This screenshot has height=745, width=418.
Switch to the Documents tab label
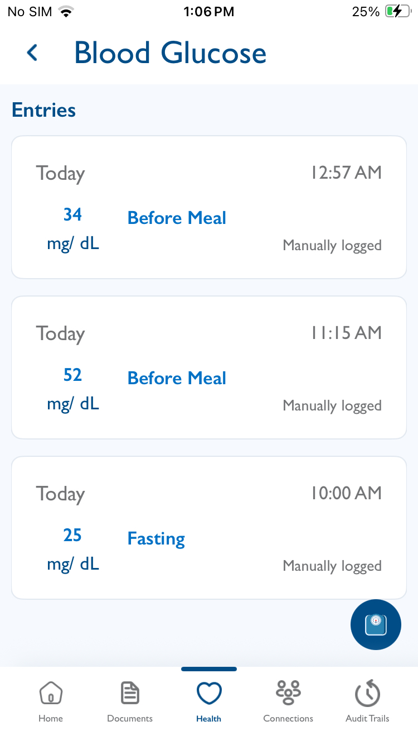(130, 719)
